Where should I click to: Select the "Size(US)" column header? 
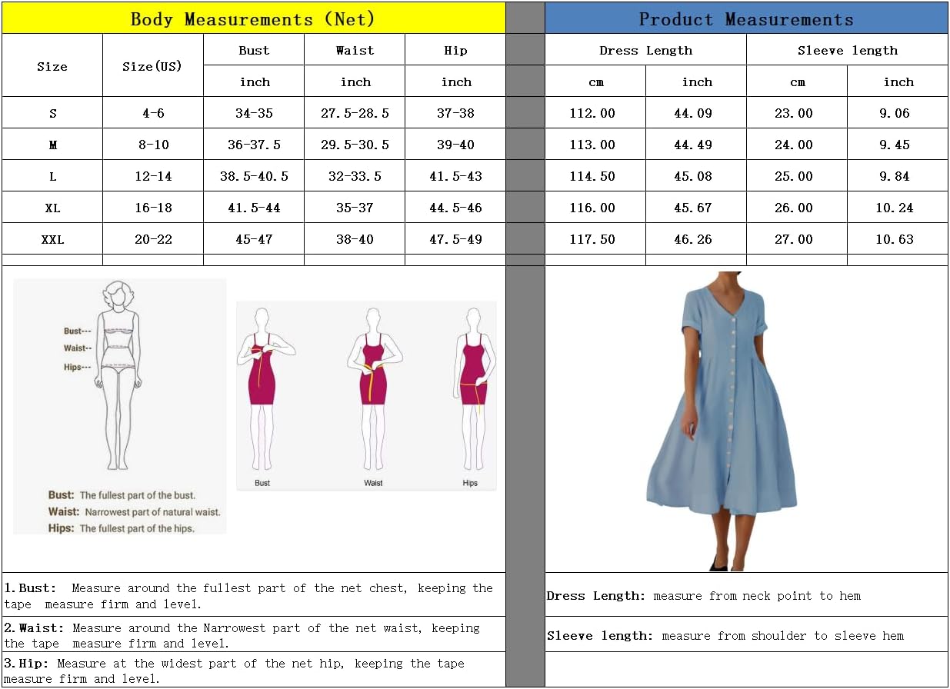[x=152, y=66]
